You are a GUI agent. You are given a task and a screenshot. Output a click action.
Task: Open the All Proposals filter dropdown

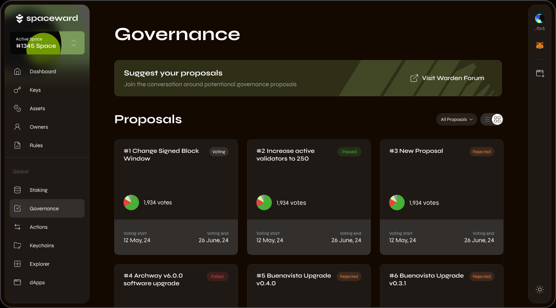click(457, 119)
